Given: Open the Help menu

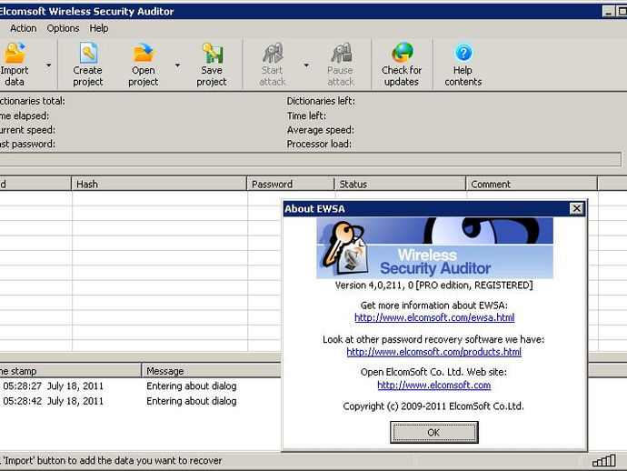Looking at the screenshot, I should tap(99, 28).
